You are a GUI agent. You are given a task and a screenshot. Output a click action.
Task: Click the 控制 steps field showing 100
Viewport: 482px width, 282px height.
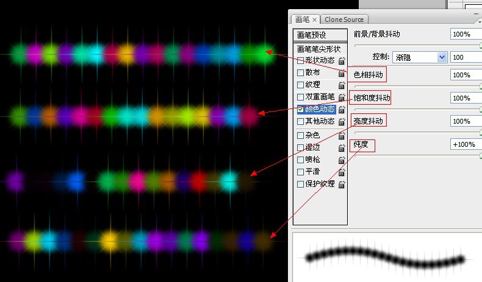466,57
